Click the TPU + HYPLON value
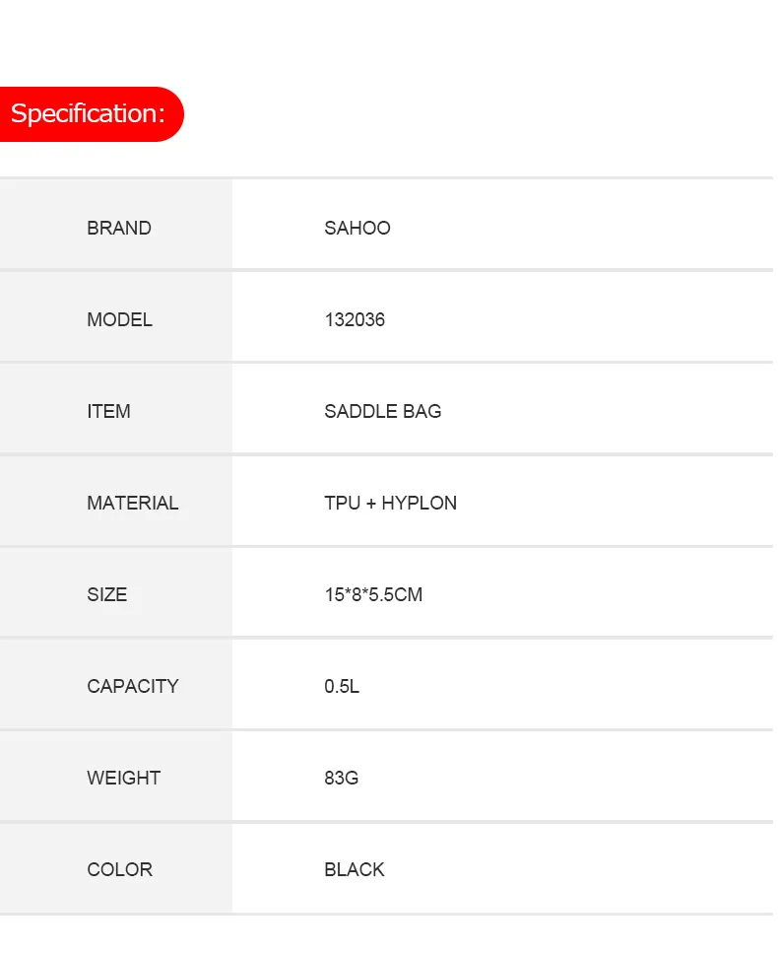 click(x=391, y=503)
